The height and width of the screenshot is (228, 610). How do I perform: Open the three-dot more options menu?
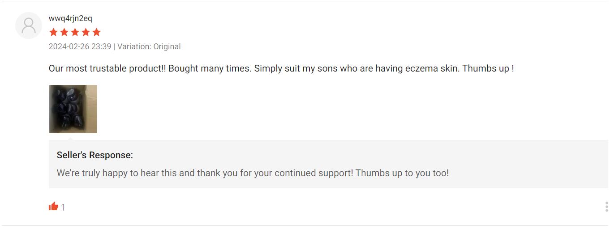point(606,207)
